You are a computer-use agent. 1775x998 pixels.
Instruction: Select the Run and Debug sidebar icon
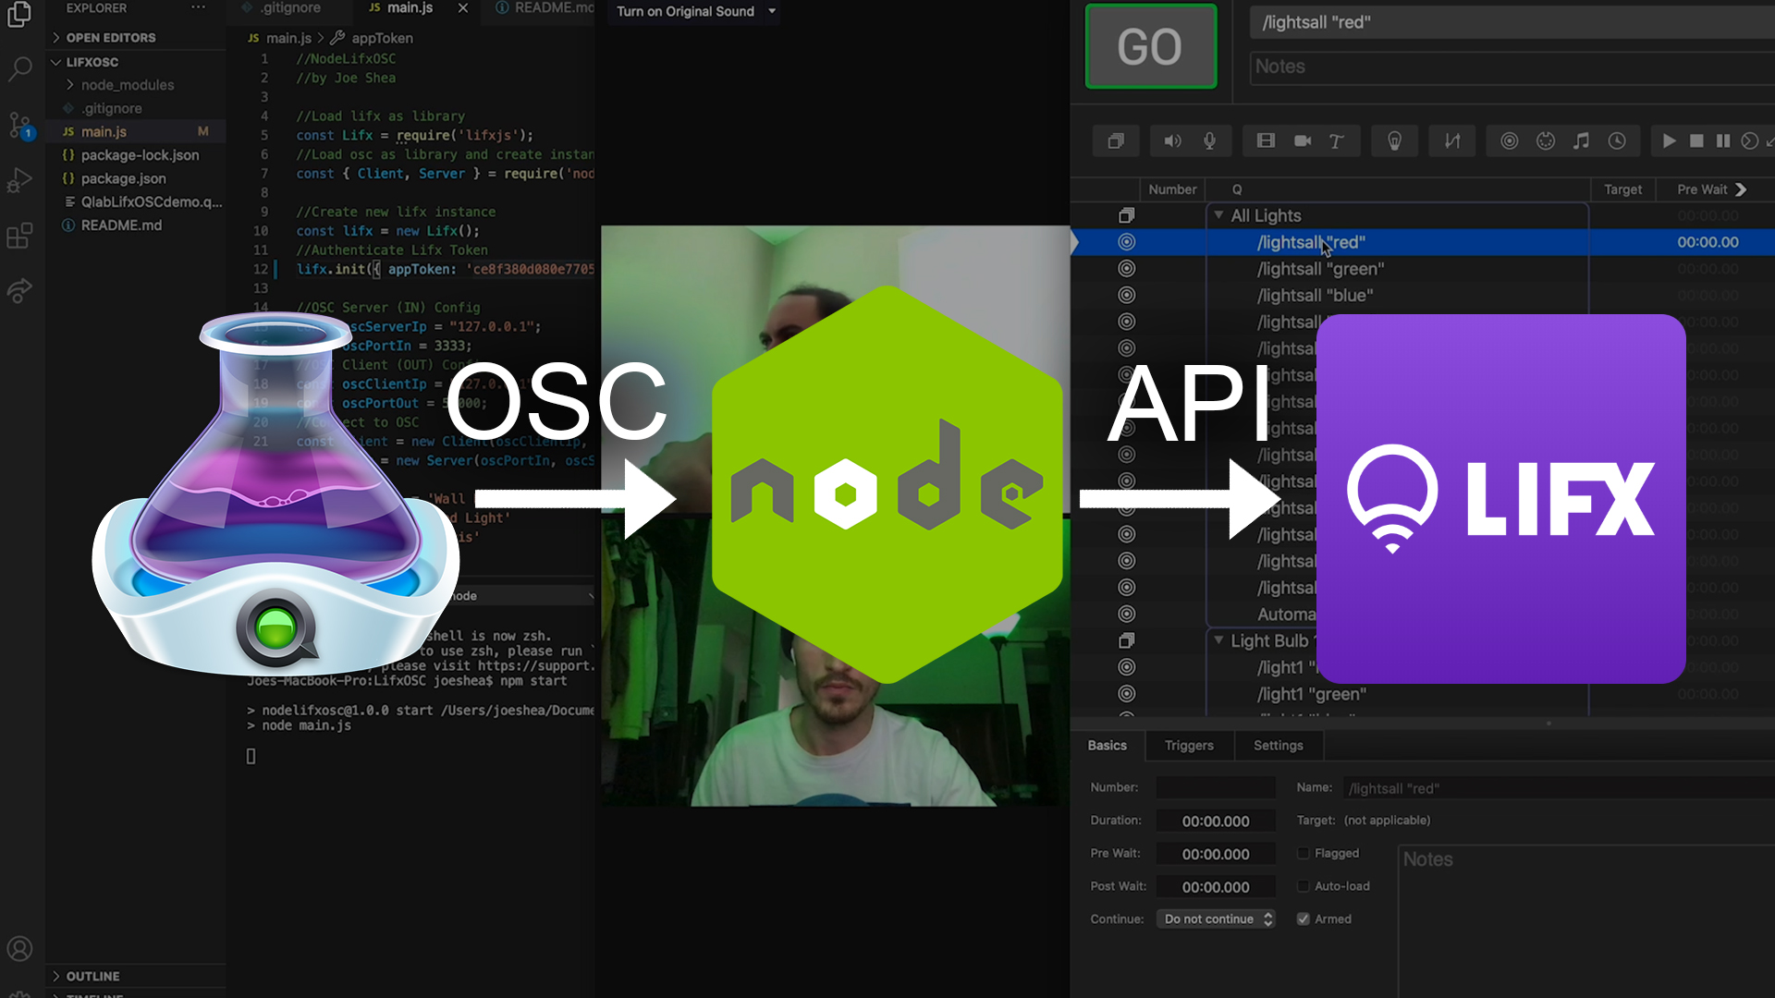point(19,180)
